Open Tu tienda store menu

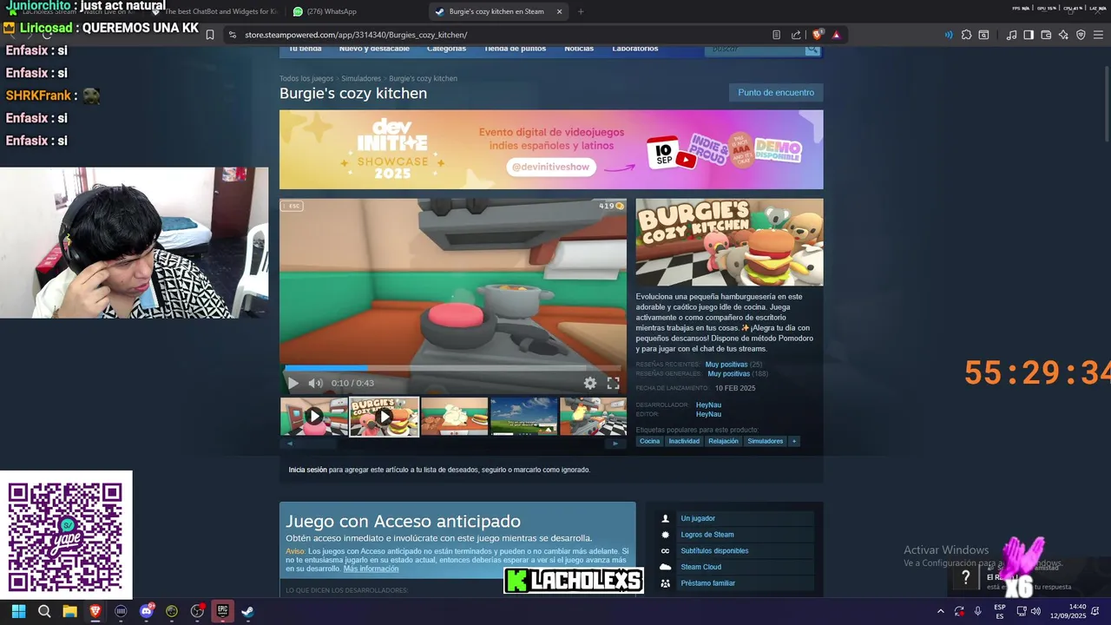point(305,49)
